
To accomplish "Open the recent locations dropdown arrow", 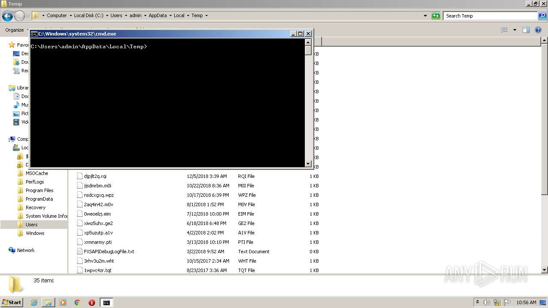I will coord(27,16).
